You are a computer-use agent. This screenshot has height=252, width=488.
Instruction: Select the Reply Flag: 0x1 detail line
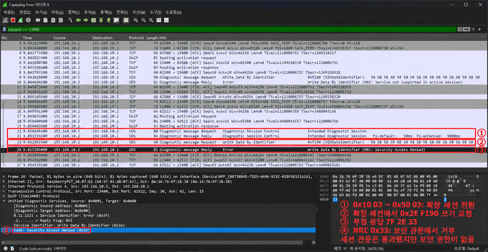coord(43,220)
